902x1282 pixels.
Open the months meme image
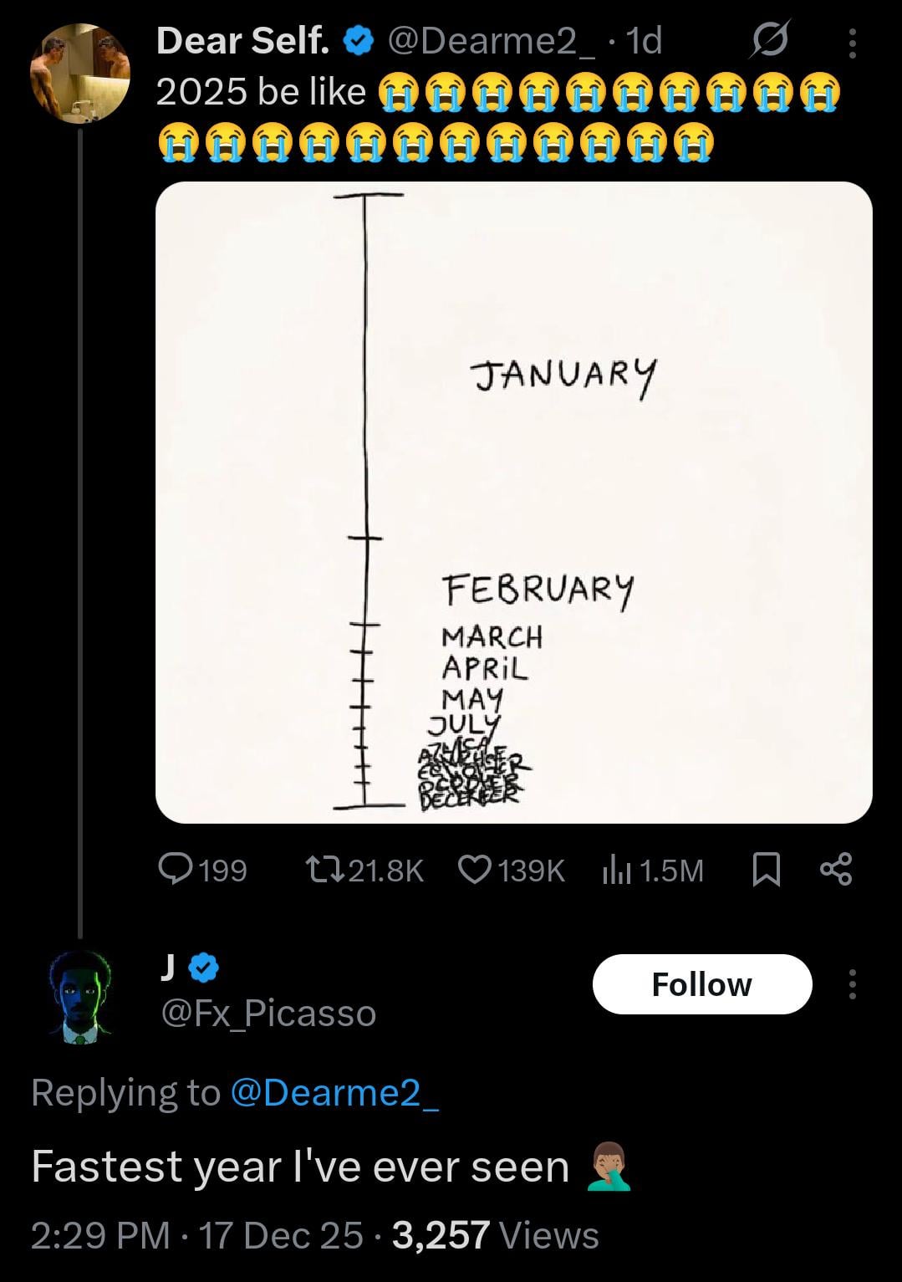point(513,502)
